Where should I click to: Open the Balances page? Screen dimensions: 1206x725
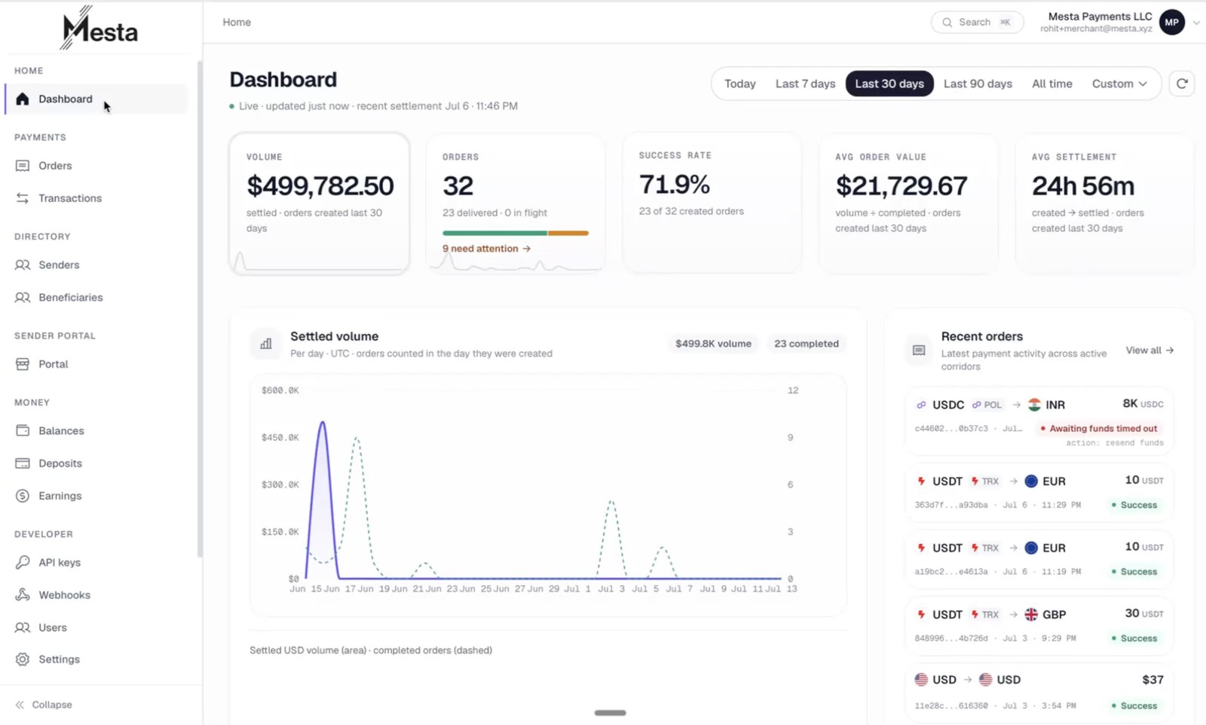click(96, 431)
